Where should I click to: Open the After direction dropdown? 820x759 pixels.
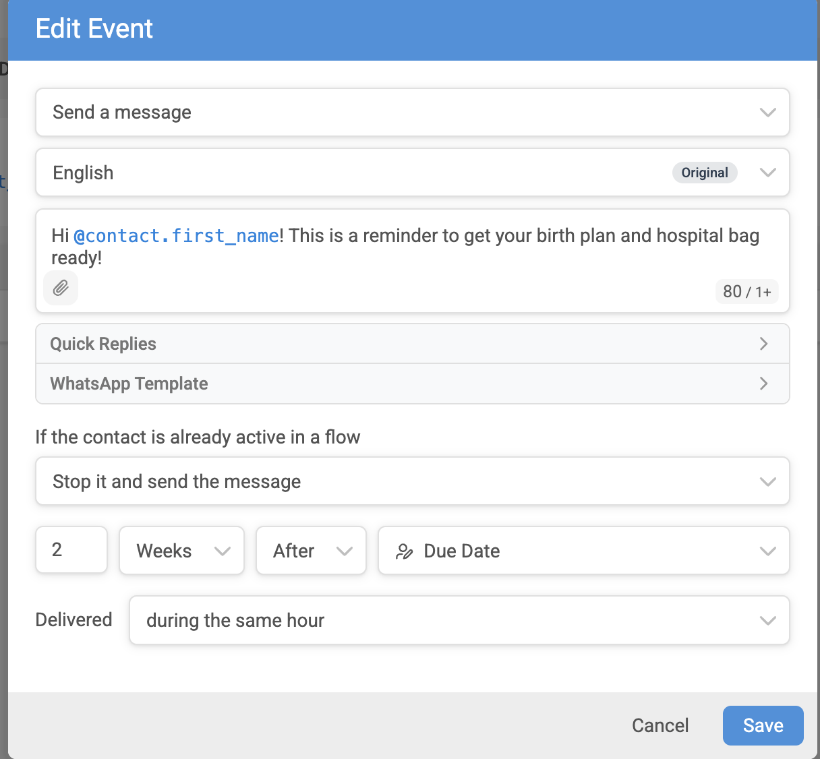click(311, 551)
